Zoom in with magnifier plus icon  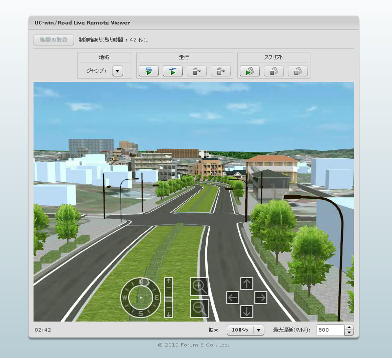tap(199, 287)
